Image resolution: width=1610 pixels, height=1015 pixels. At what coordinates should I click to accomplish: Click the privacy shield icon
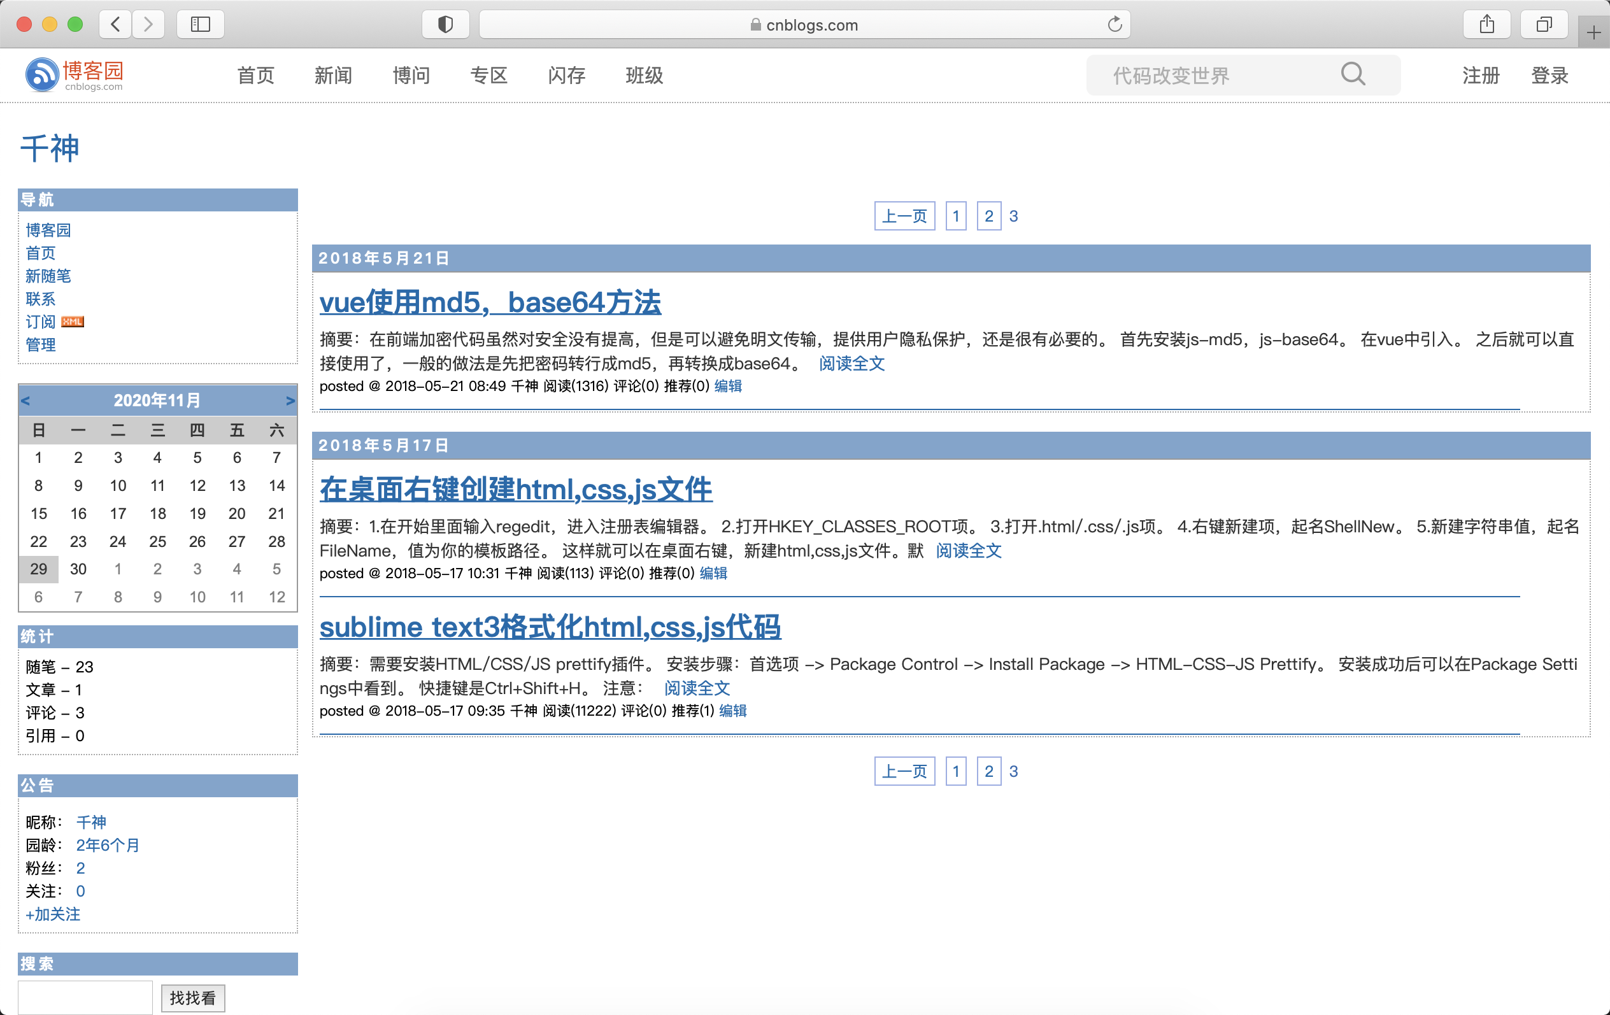pyautogui.click(x=445, y=25)
